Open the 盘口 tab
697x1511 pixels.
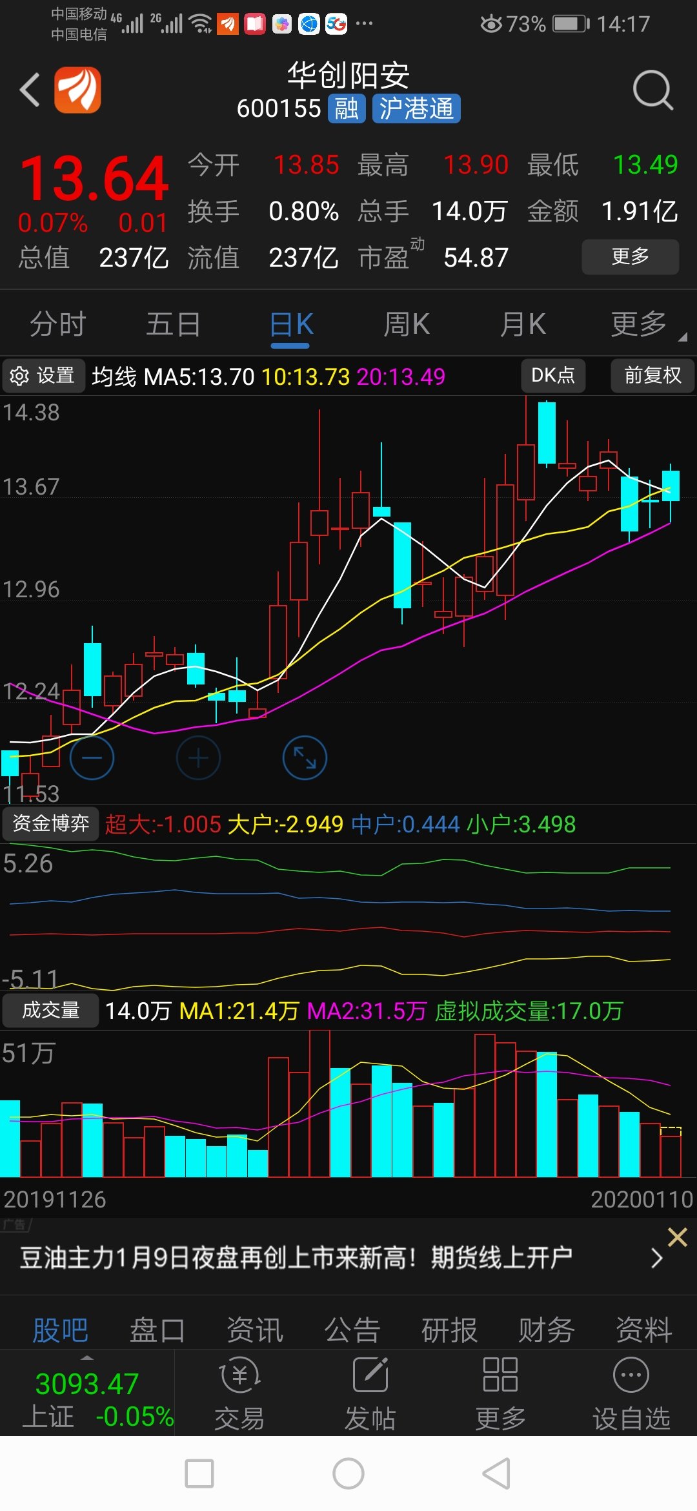pyautogui.click(x=157, y=1330)
